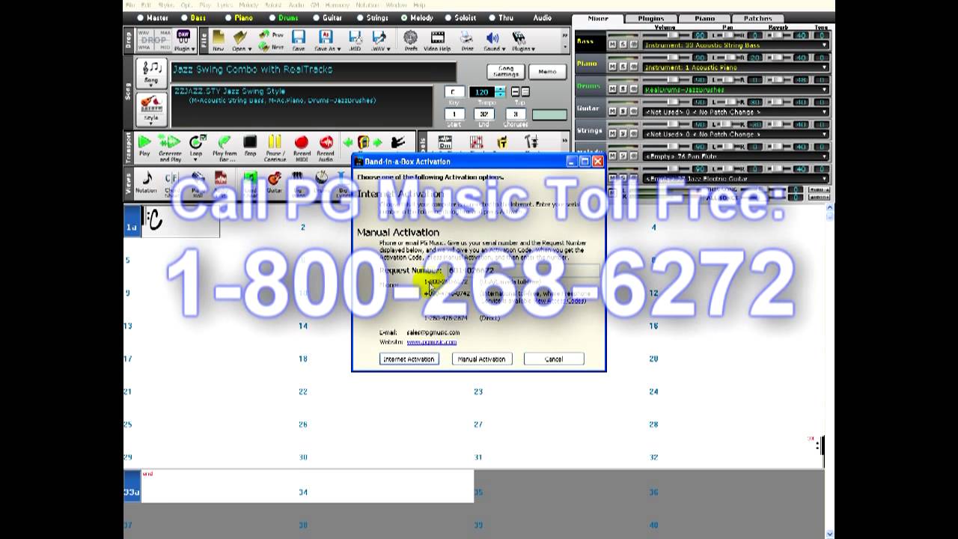Select the Guitar track radio button

click(317, 18)
